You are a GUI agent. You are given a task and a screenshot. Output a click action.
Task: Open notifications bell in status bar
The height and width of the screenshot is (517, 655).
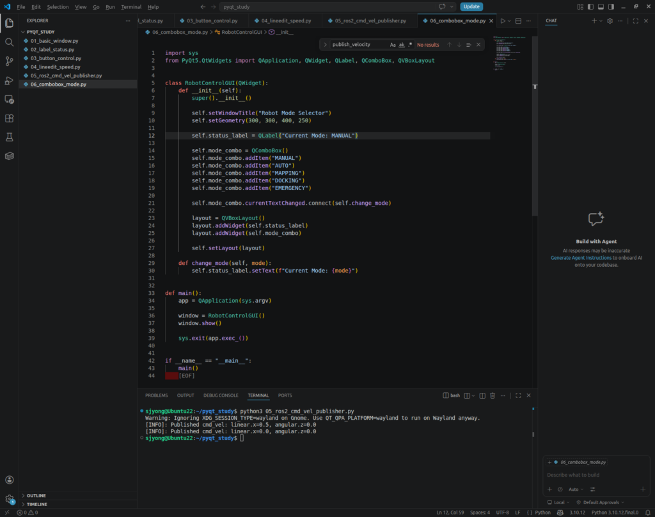(648, 513)
